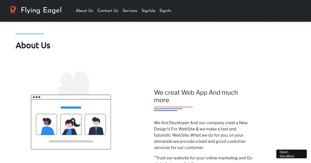Click heading 'We creat Web App And much more'
Viewport: 311px width, 163px height.
coord(196,96)
